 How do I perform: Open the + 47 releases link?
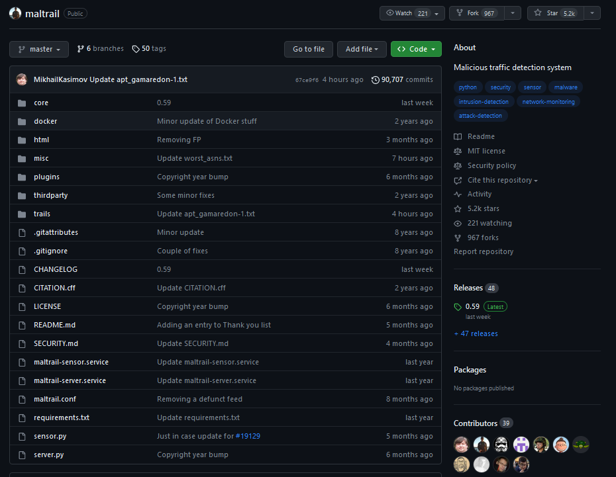point(476,334)
